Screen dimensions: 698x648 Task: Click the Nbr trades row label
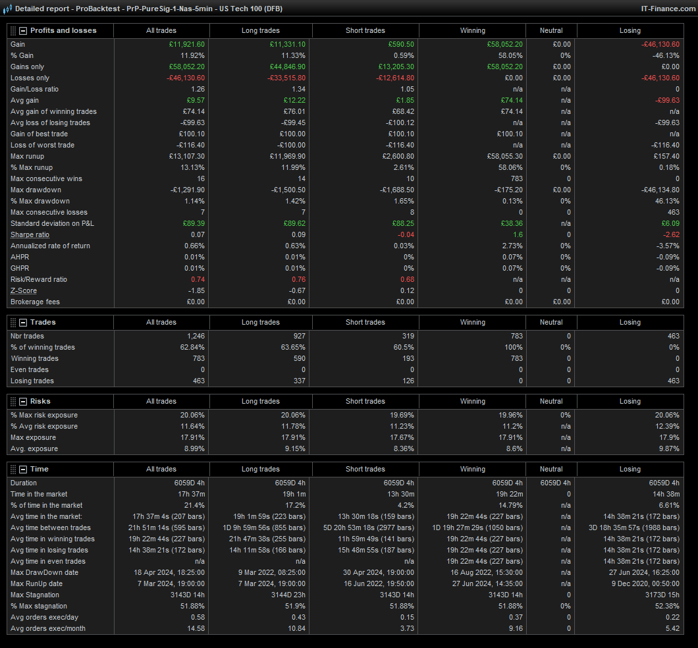pos(28,337)
